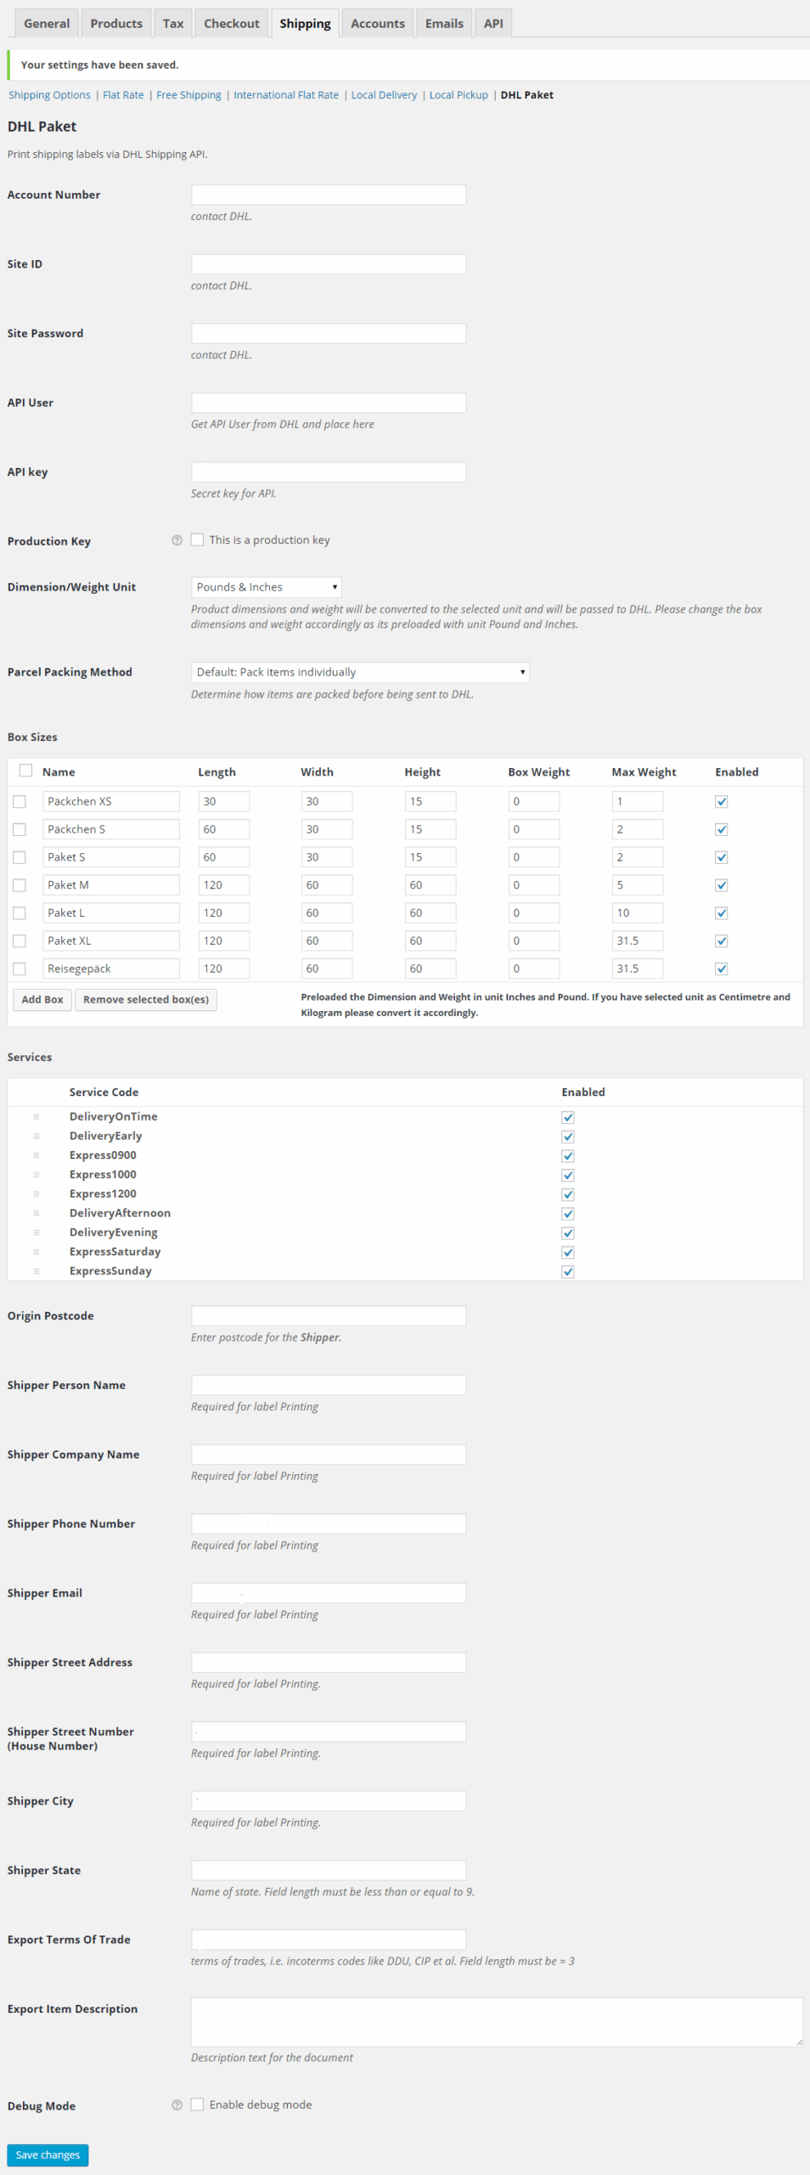Disable the ExpressSunday service checkbox
The image size is (810, 2175).
(x=568, y=1272)
